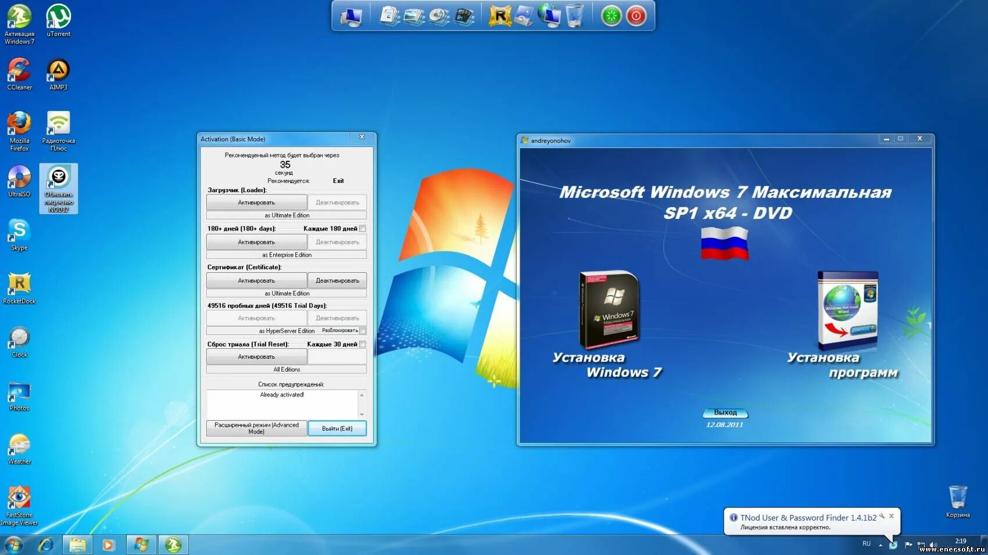Screen dimensions: 988x555
Task: Tick the Разблокировать checkbox
Action: pyautogui.click(x=363, y=331)
